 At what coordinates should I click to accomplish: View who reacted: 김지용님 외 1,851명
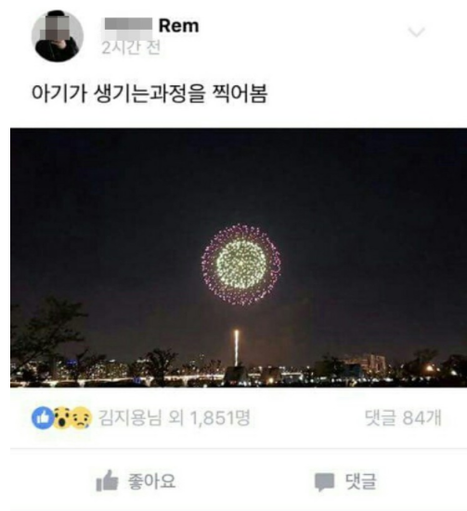pyautogui.click(x=175, y=417)
